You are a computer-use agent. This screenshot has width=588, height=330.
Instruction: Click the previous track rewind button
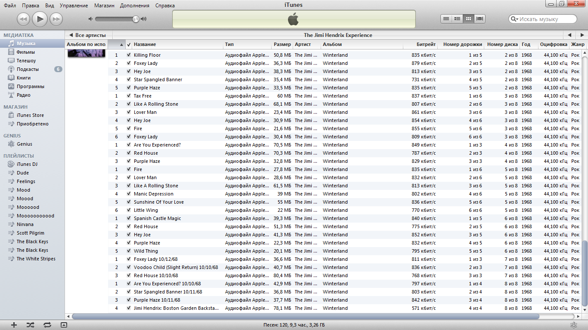23,19
